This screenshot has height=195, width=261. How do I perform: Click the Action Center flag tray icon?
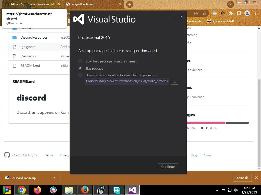pos(223,190)
